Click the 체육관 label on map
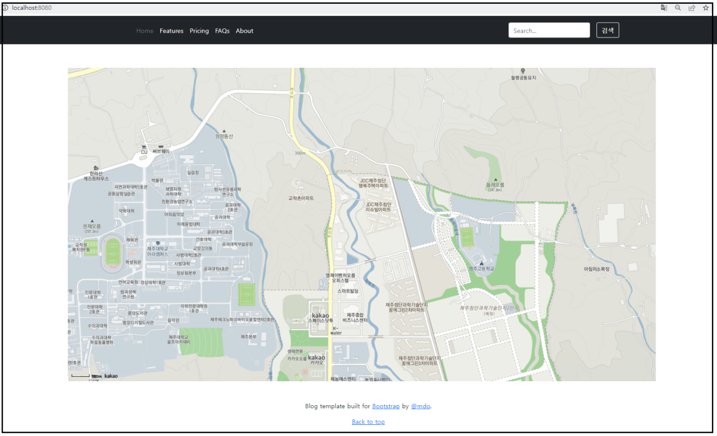 point(132,240)
